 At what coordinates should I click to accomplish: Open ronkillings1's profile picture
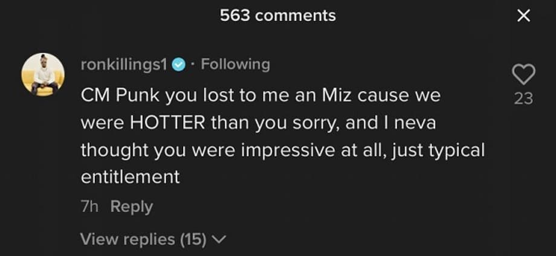(43, 74)
